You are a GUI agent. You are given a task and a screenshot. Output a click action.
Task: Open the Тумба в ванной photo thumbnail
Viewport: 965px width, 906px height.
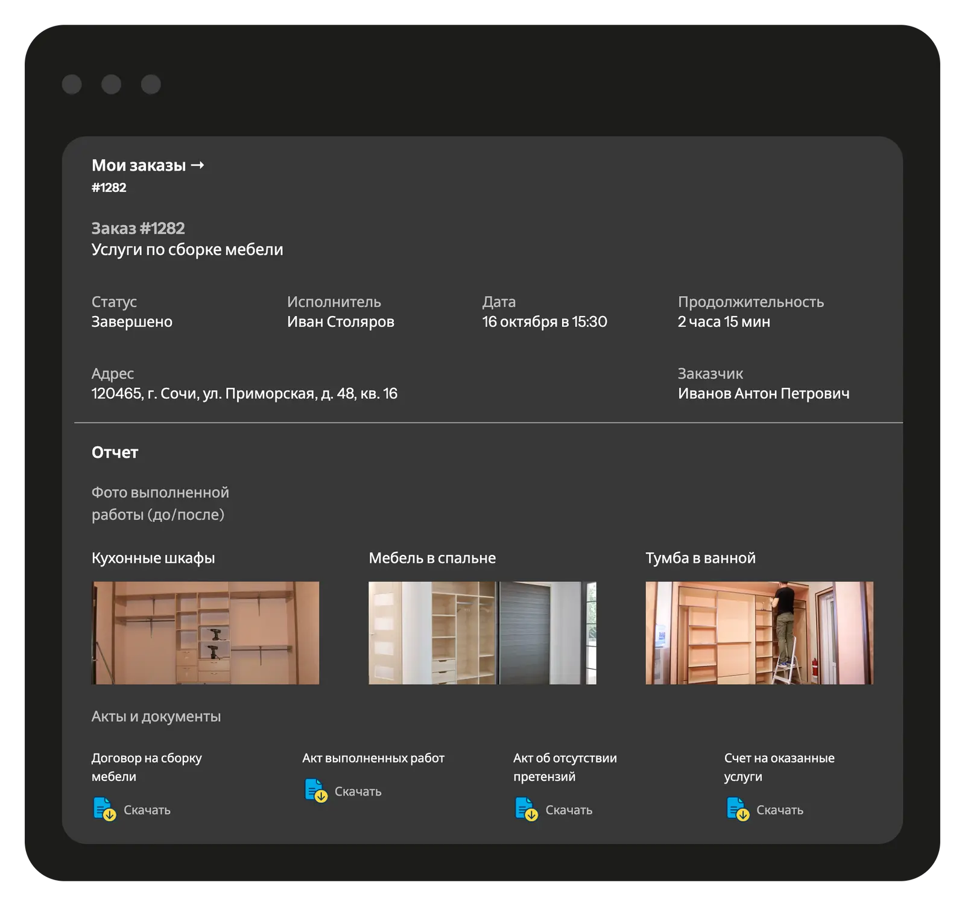[759, 633]
